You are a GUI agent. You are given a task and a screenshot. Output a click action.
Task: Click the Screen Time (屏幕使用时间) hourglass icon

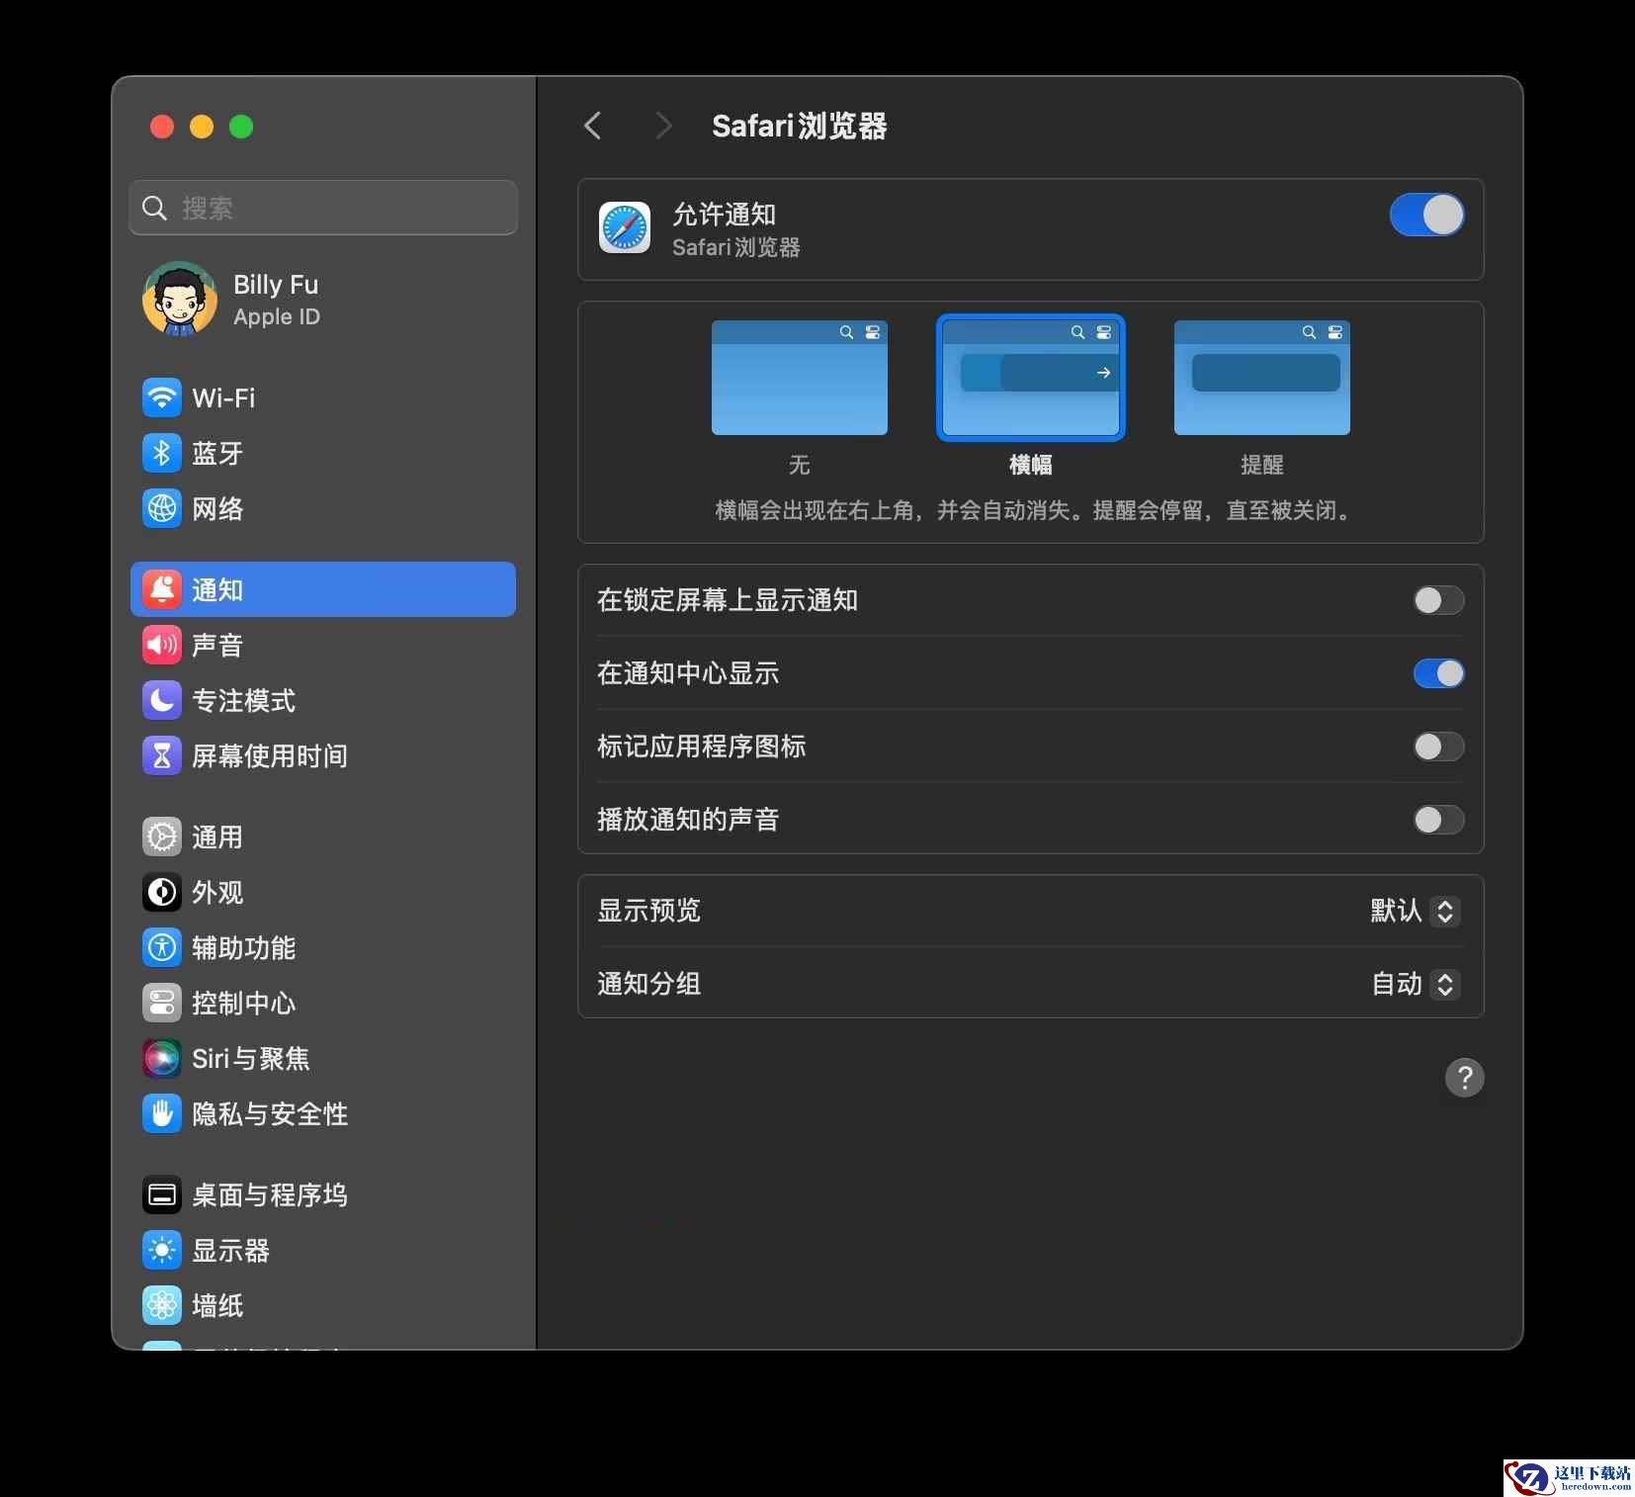[162, 755]
